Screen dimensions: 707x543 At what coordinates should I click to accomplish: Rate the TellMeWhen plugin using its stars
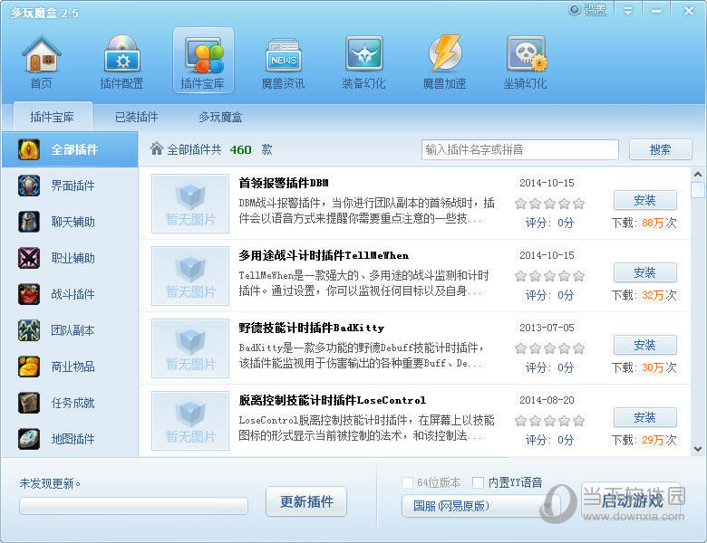[x=549, y=276]
